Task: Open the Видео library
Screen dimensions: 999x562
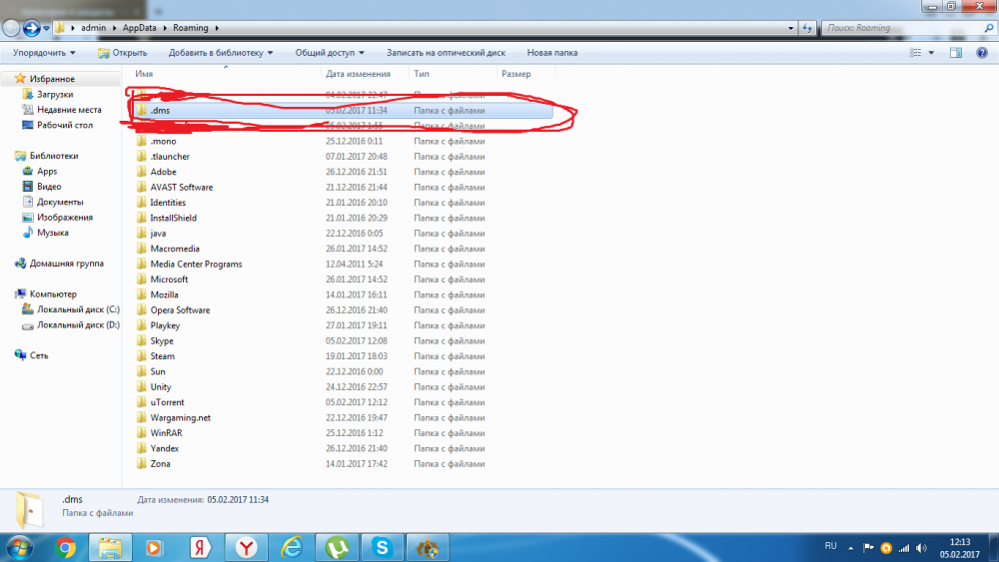Action: pos(48,187)
